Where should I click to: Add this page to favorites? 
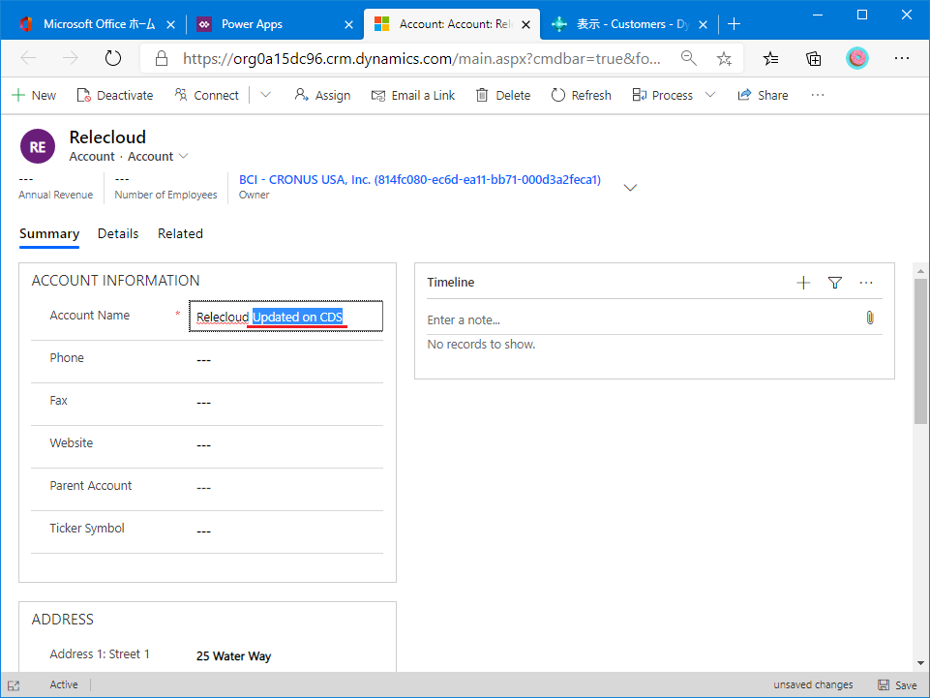coord(724,58)
